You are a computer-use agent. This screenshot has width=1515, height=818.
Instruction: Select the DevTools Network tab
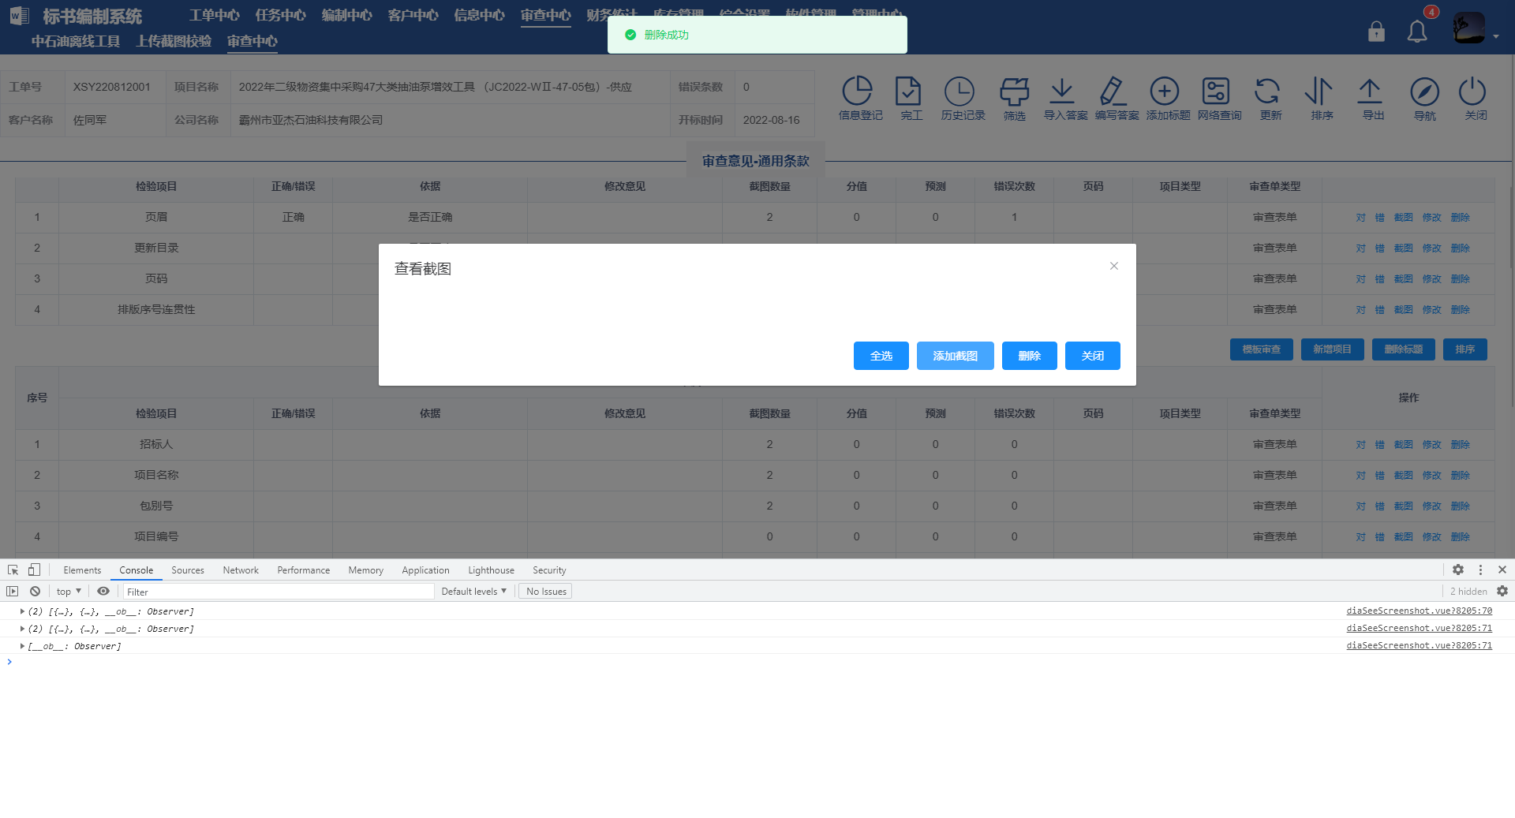pos(241,570)
